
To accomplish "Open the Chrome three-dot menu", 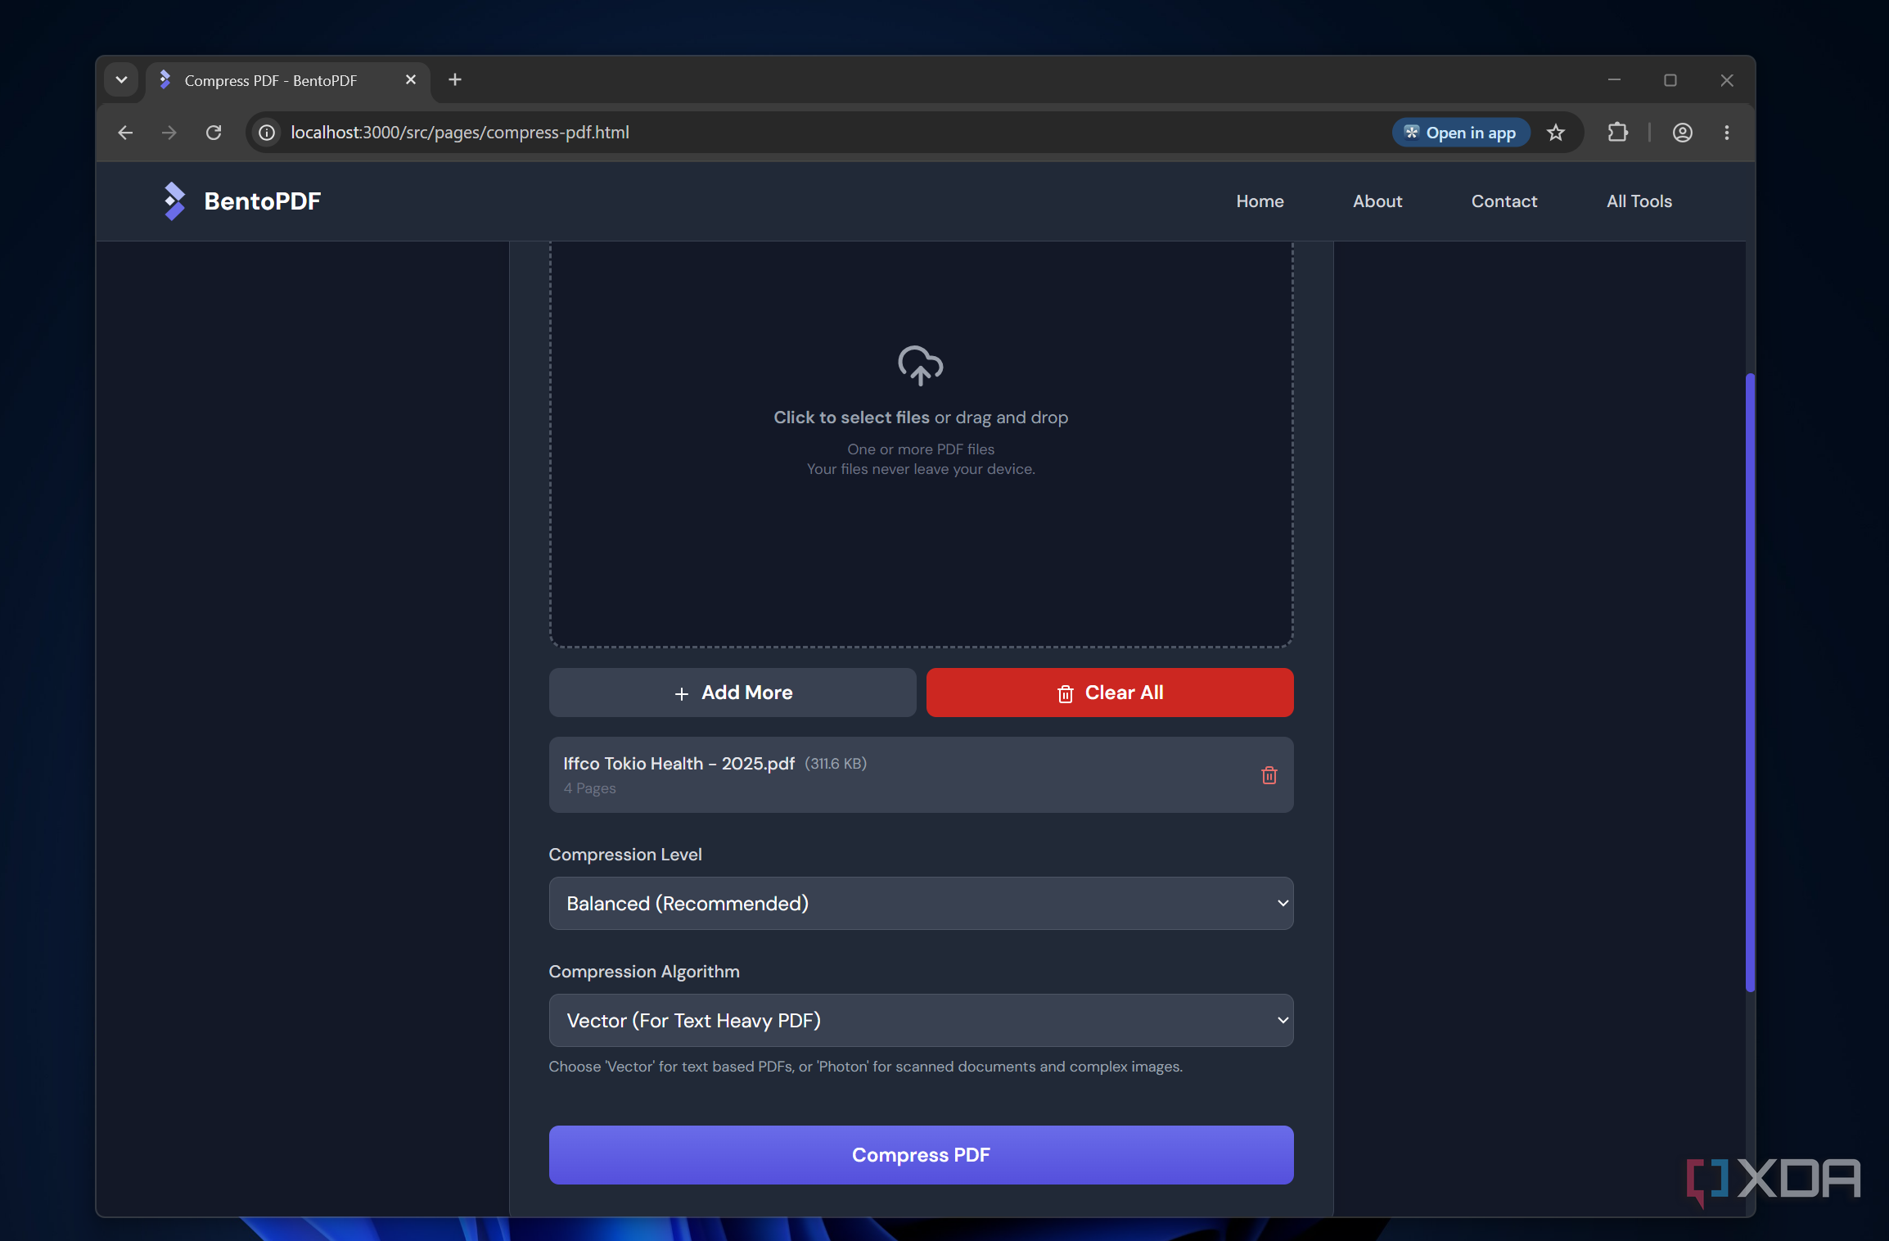I will (x=1727, y=133).
